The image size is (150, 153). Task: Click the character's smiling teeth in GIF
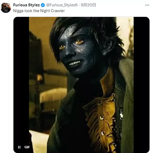pyautogui.click(x=74, y=63)
